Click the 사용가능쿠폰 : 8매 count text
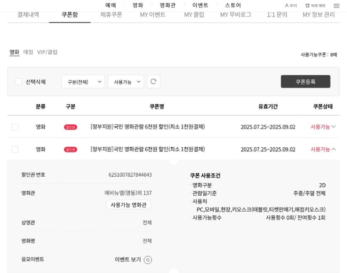Viewport: 347px width, 273px height. (319, 55)
